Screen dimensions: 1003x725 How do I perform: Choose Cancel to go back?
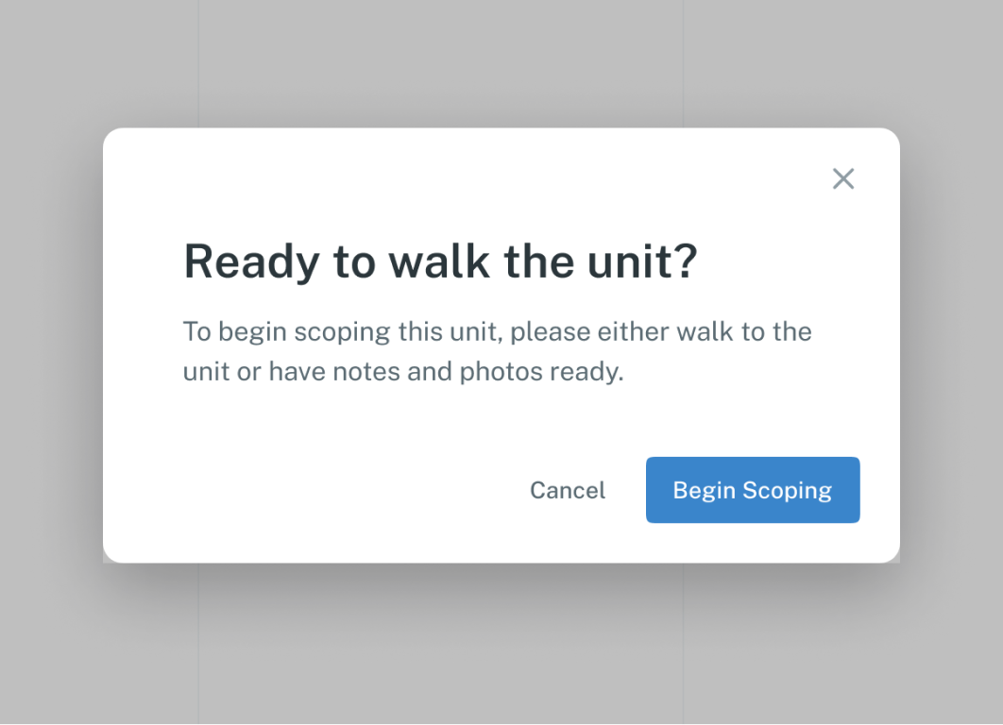[568, 490]
